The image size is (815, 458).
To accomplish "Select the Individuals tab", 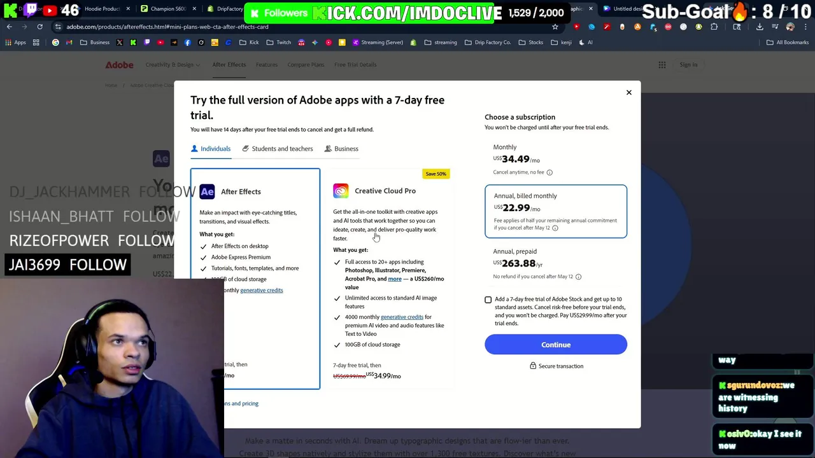I will click(x=211, y=149).
